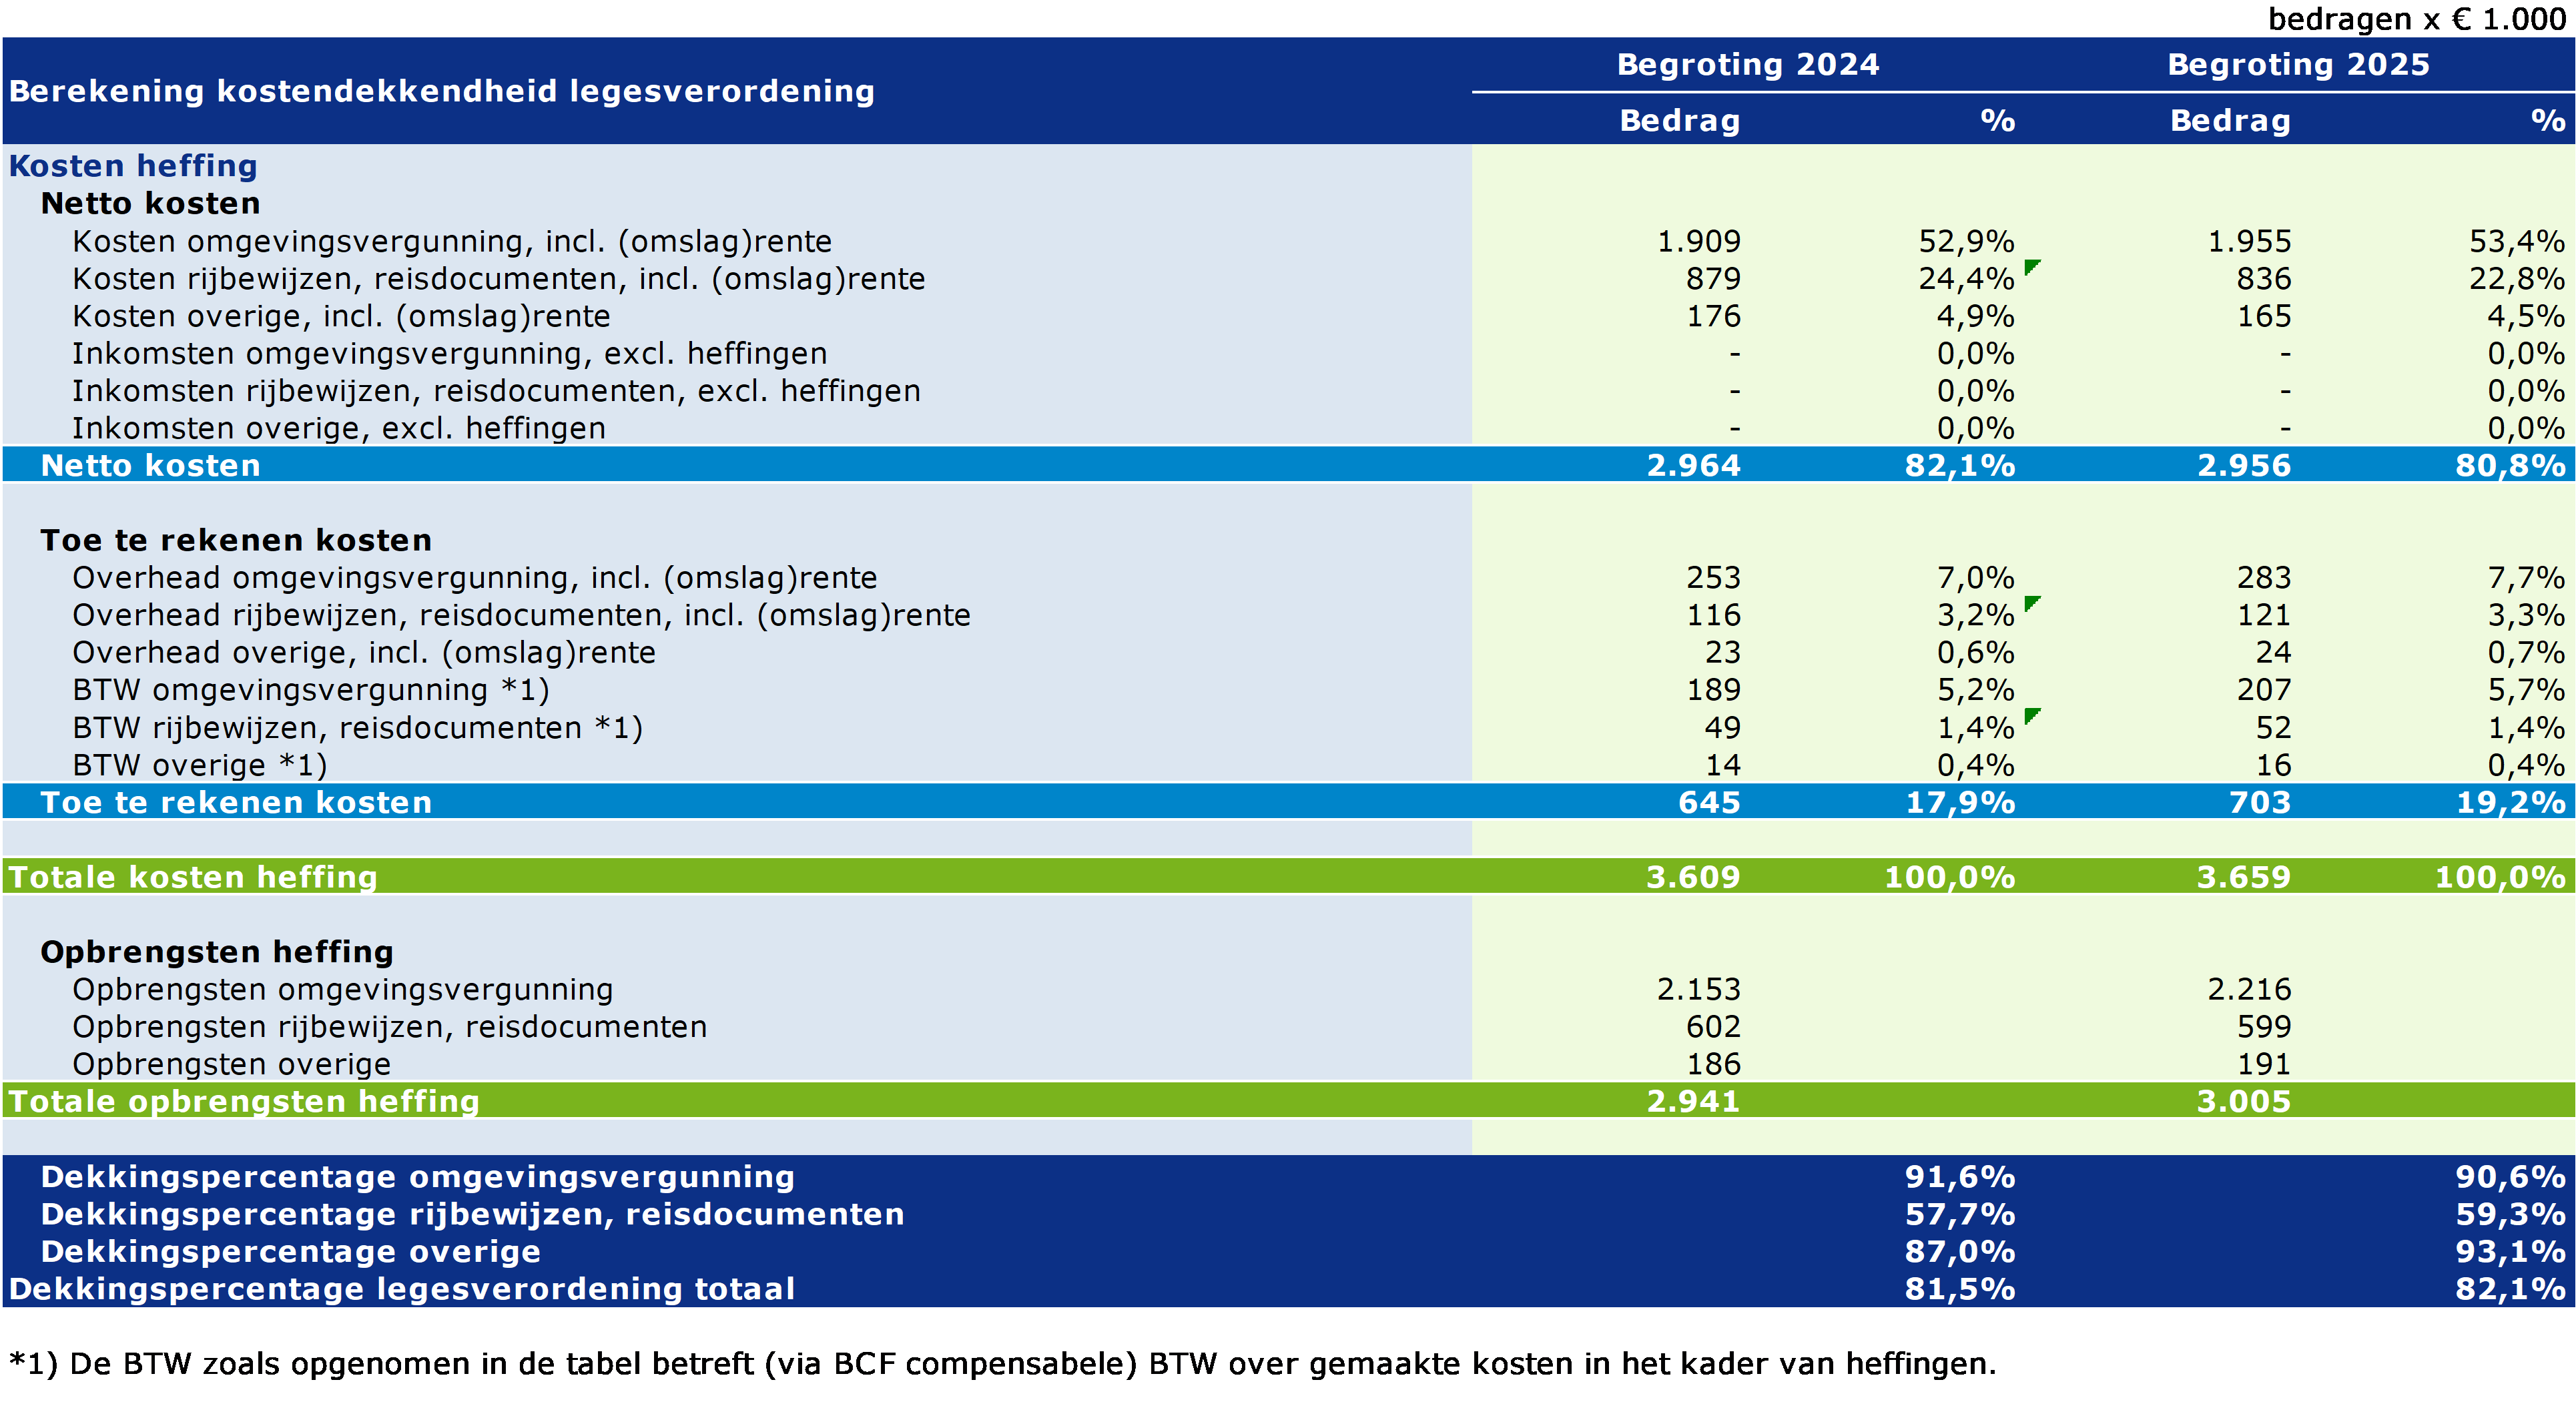Select 'Inkomsten omgevingsvergunning, excl. heffingen' label
The image size is (2576, 1420).
(449, 354)
